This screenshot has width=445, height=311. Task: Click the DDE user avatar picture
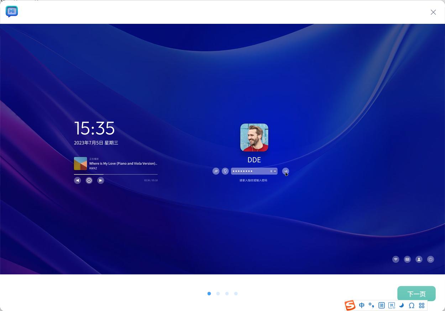254,138
